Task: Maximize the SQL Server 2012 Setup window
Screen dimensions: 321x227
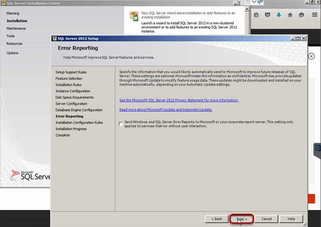Action: 298,38
